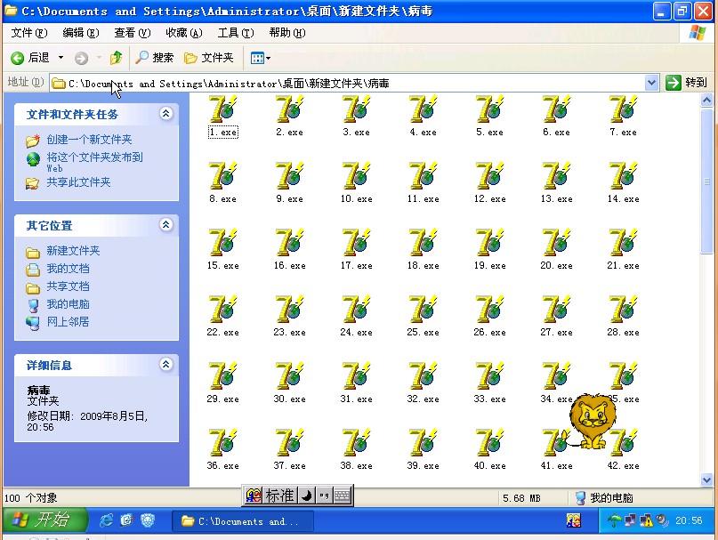
Task: Click 将这个文件夹发布到 Web link
Action: 94,162
